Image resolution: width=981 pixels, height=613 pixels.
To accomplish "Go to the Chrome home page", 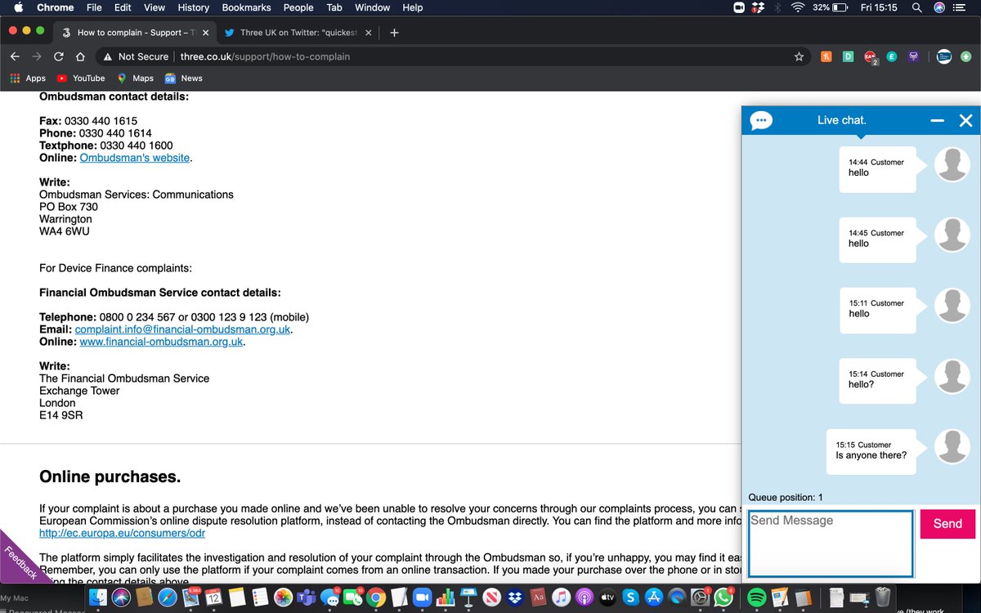I will point(80,56).
